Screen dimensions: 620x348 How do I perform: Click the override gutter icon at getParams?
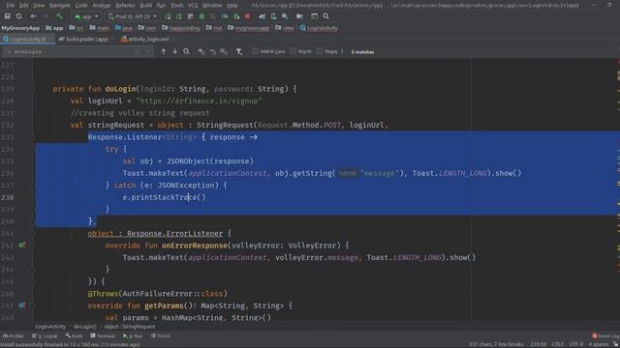tap(21, 305)
